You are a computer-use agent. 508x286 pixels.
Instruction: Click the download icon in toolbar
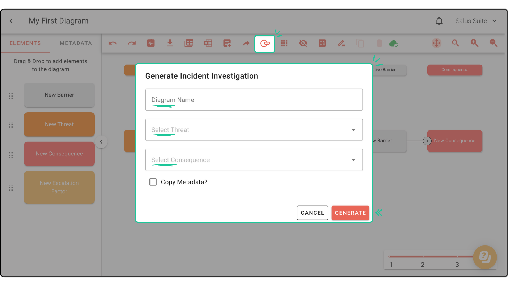coord(170,43)
